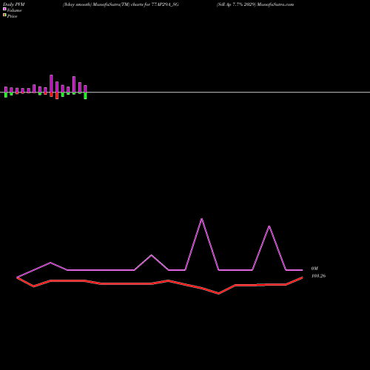Screen dimensions: 370x370
Task: Click the Price legend label
Action: coord(12,16)
